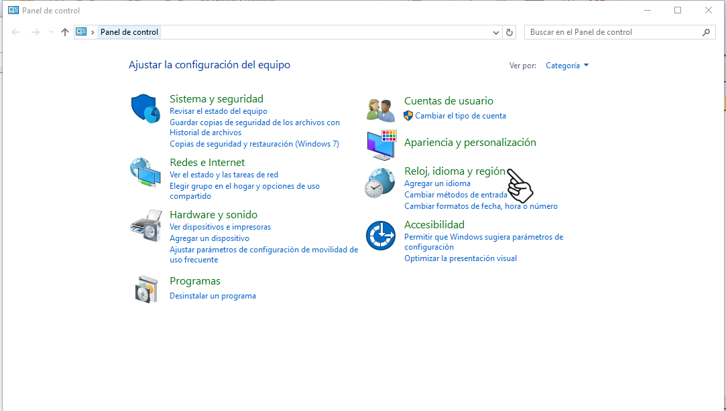
Task: Click the Redes e Internet globe icon
Action: pyautogui.click(x=145, y=173)
